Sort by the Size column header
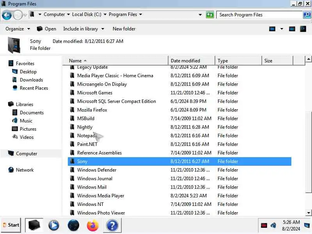Viewport: 312px width, 234px height. point(277,61)
